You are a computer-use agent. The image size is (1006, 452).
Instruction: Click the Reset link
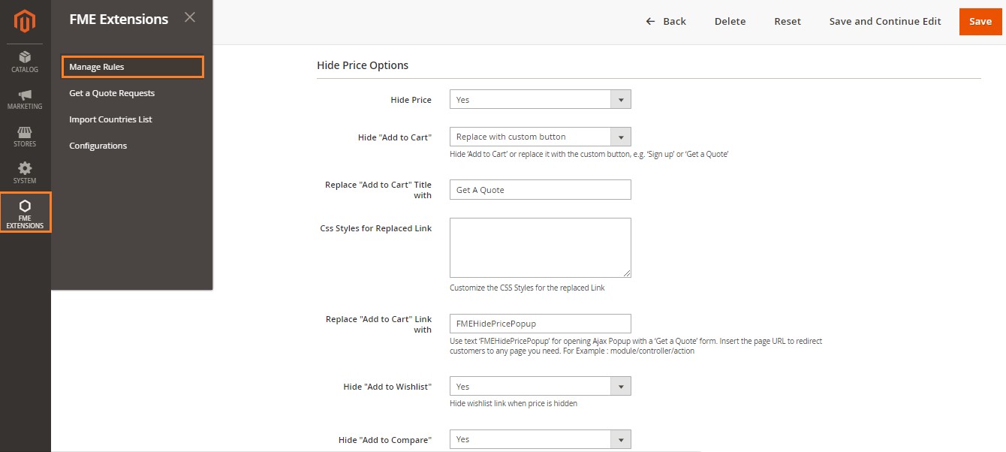[x=787, y=21]
